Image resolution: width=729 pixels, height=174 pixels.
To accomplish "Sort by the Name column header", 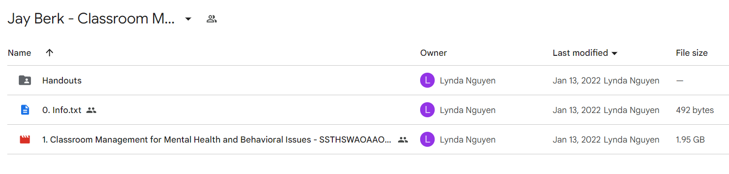I will click(20, 53).
